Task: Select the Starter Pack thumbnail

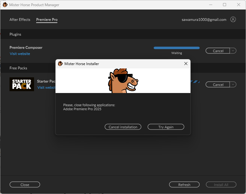Action: point(22,84)
